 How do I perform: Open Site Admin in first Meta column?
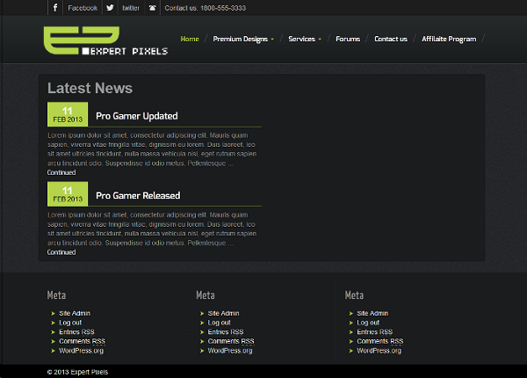(x=75, y=313)
